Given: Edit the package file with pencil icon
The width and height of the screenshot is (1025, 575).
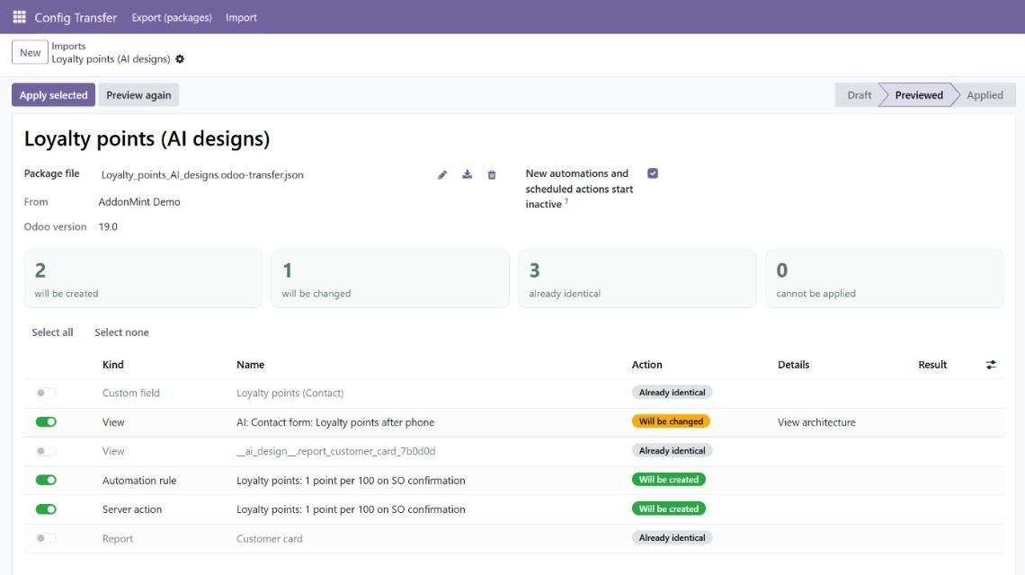Looking at the screenshot, I should coord(442,174).
